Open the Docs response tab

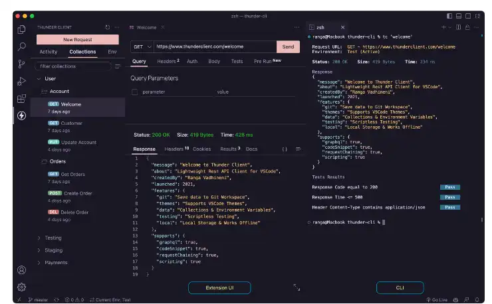[251, 149]
